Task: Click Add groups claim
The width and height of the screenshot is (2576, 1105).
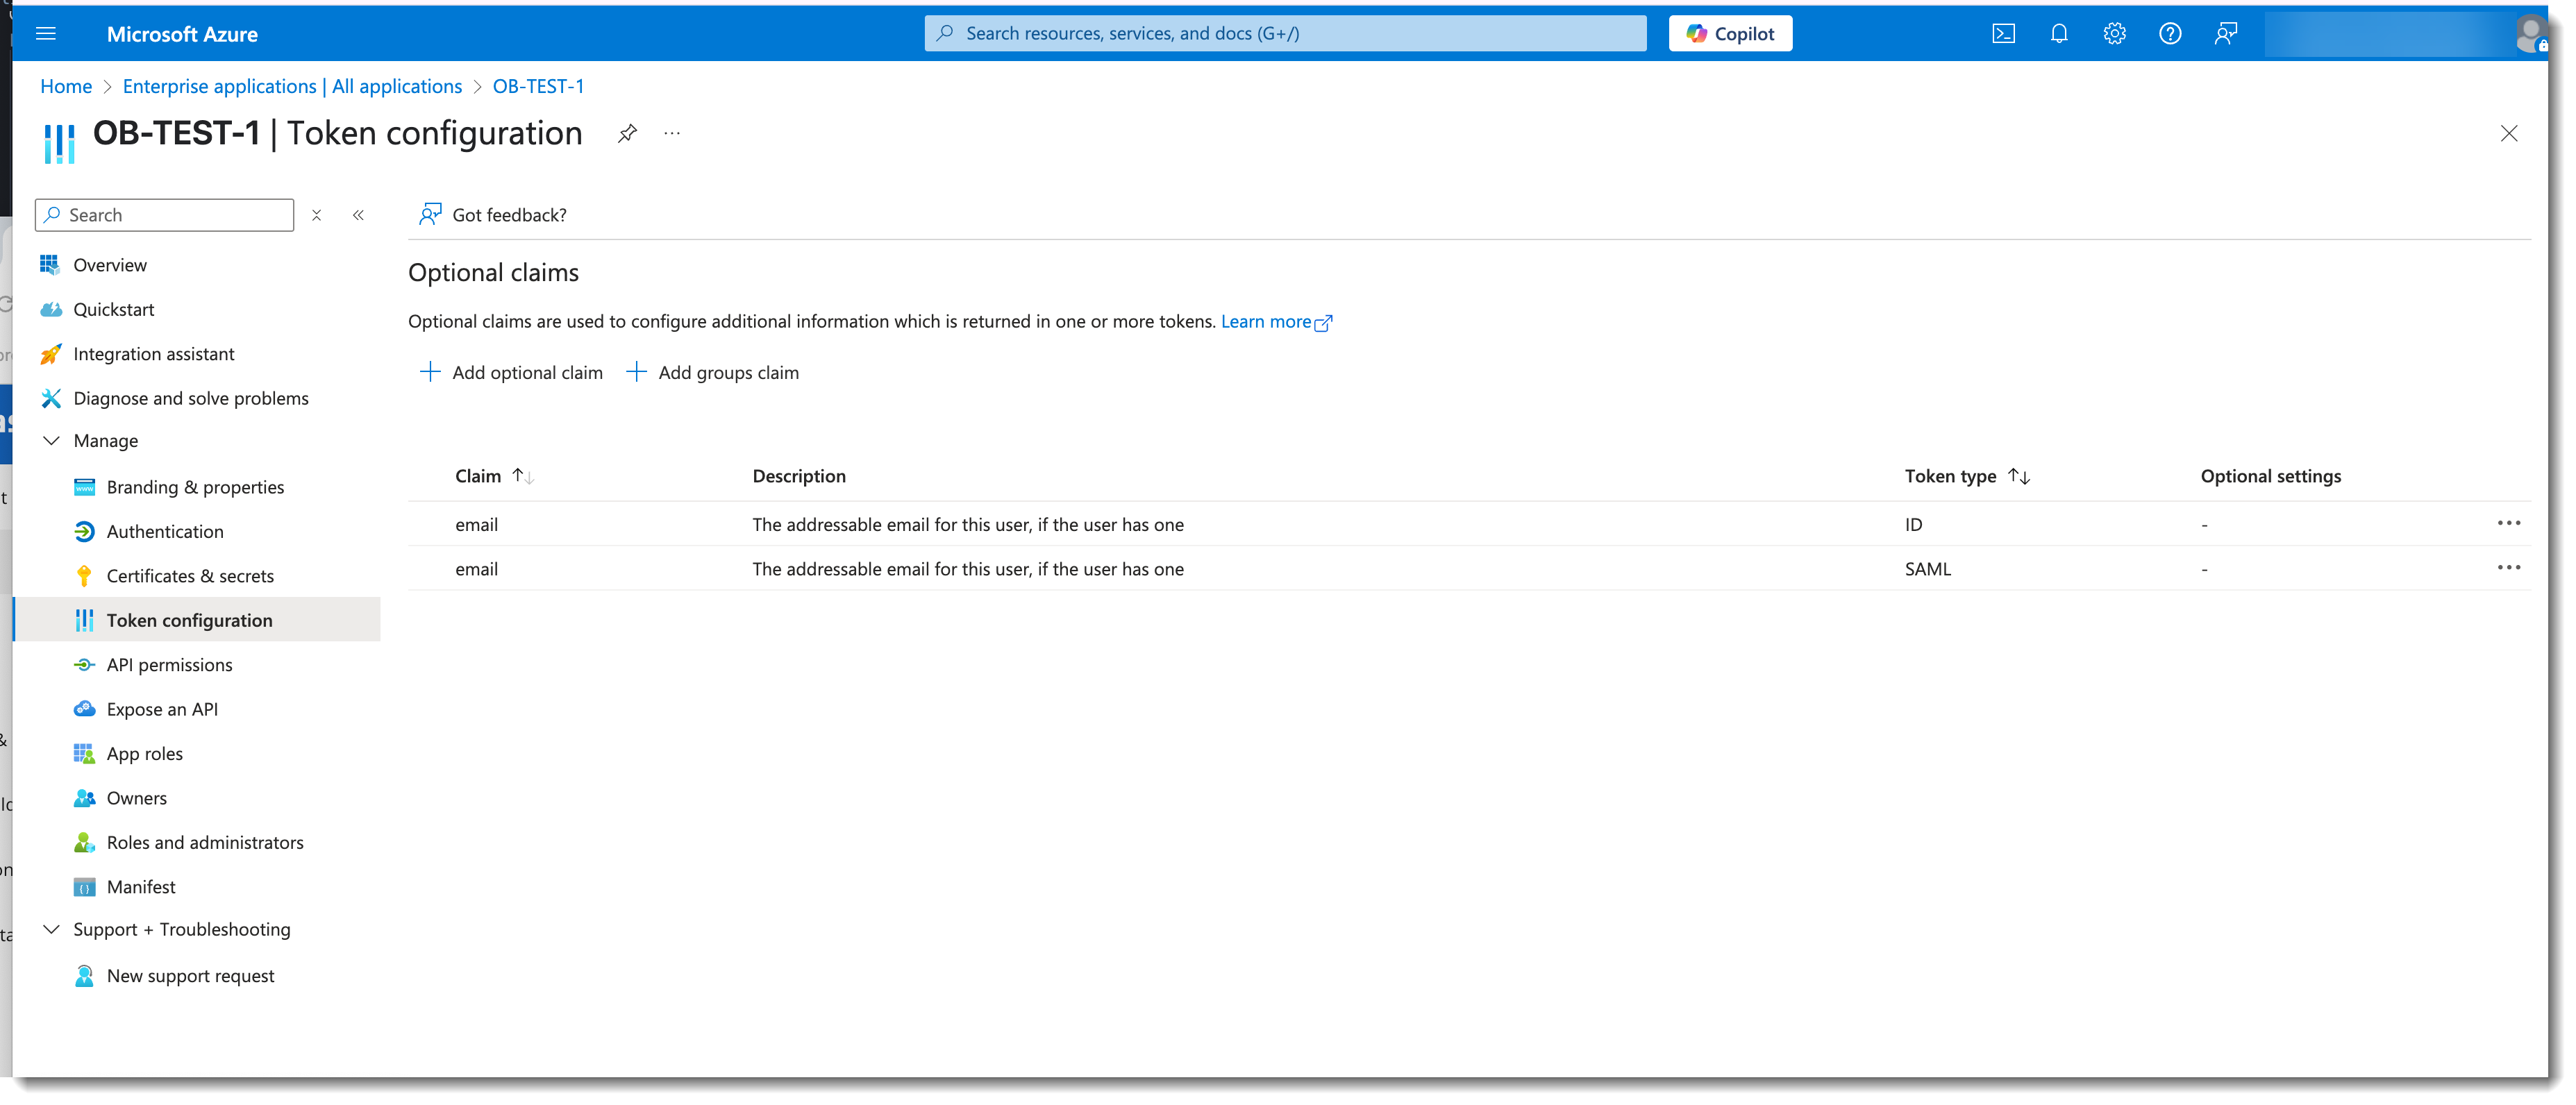Action: coord(712,373)
